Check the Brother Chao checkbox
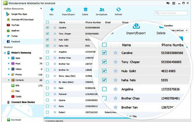The image size is (196, 122). point(47,58)
